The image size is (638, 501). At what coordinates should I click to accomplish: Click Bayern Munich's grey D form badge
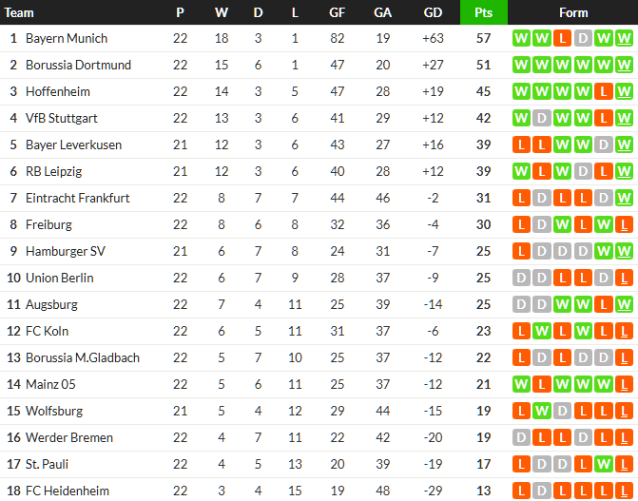tap(583, 39)
